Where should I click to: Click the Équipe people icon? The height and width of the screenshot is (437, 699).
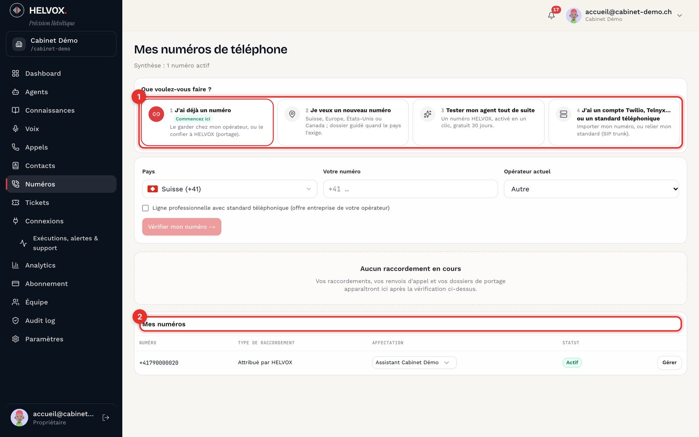point(16,302)
